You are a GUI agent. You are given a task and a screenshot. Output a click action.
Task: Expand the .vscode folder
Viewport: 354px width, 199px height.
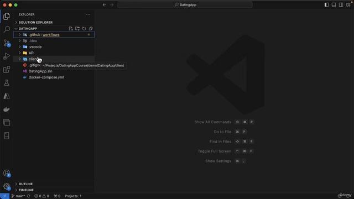tap(54, 47)
